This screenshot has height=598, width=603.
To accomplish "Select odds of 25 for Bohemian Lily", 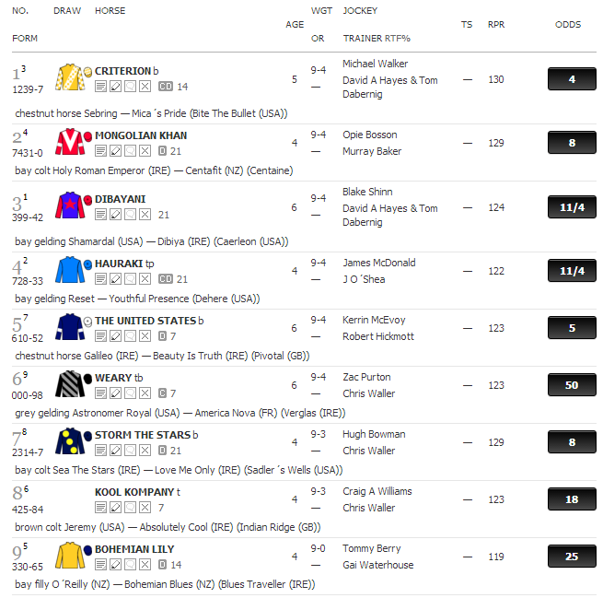I will pos(572,557).
